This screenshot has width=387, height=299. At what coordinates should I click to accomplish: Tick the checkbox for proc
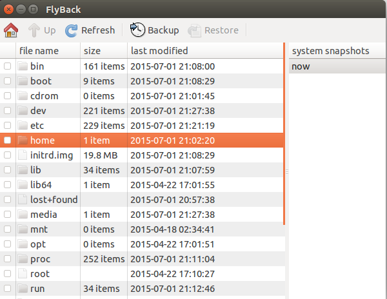tap(7, 259)
